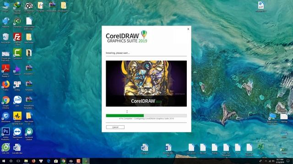
Task: Open the FileZilla Client desktop shortcut
Action: click(x=17, y=39)
